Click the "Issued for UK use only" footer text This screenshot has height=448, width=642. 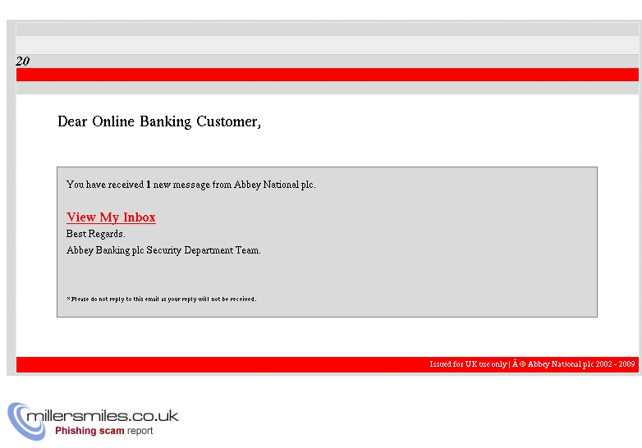[x=468, y=363]
